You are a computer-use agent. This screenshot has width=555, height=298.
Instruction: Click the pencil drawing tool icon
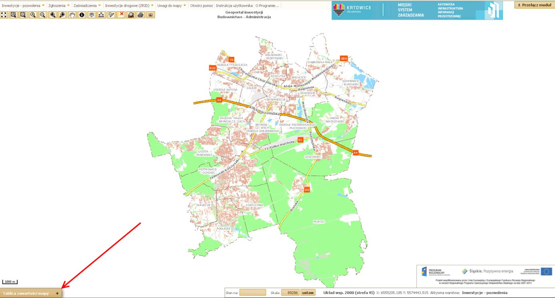(111, 15)
